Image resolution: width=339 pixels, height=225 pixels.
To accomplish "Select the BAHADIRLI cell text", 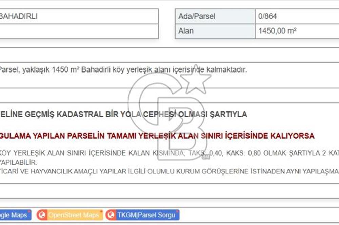I will point(19,16).
